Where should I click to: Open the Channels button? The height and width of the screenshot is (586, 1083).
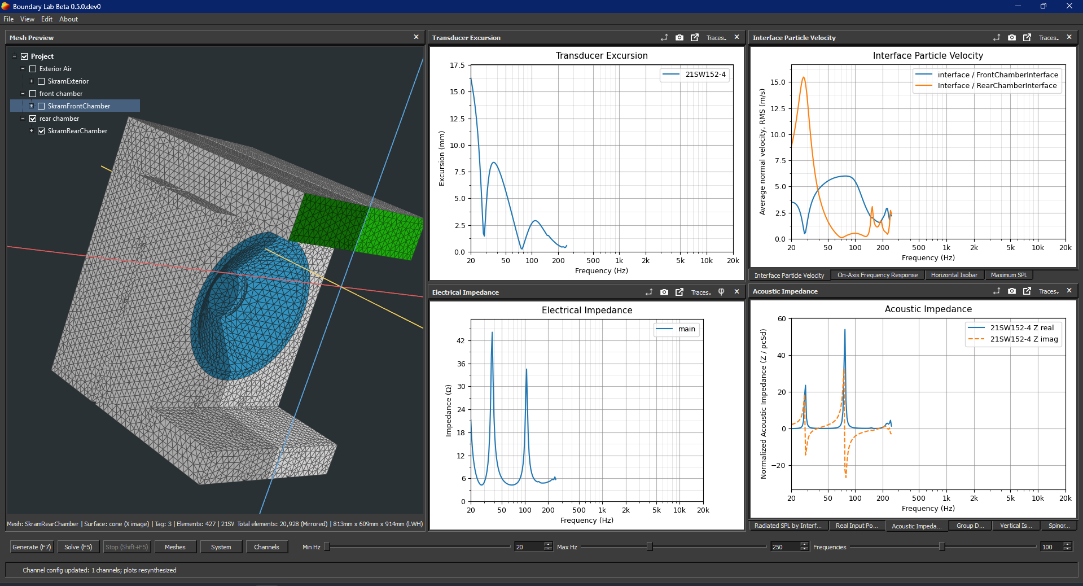pyautogui.click(x=266, y=547)
